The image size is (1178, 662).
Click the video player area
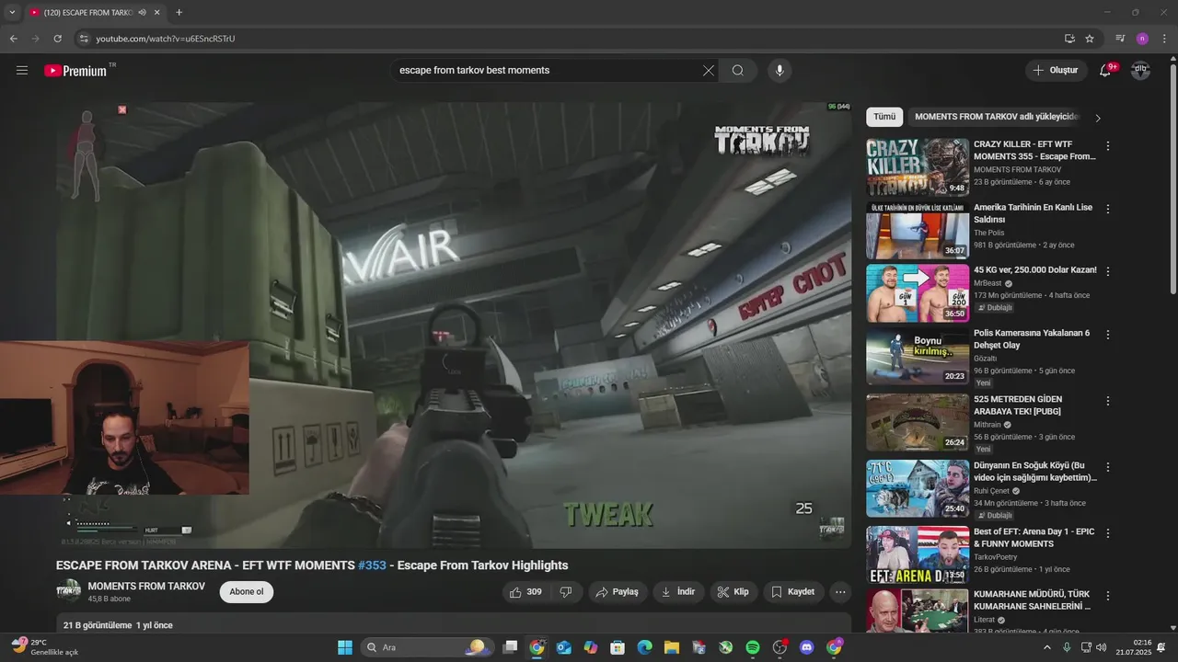coord(454,325)
